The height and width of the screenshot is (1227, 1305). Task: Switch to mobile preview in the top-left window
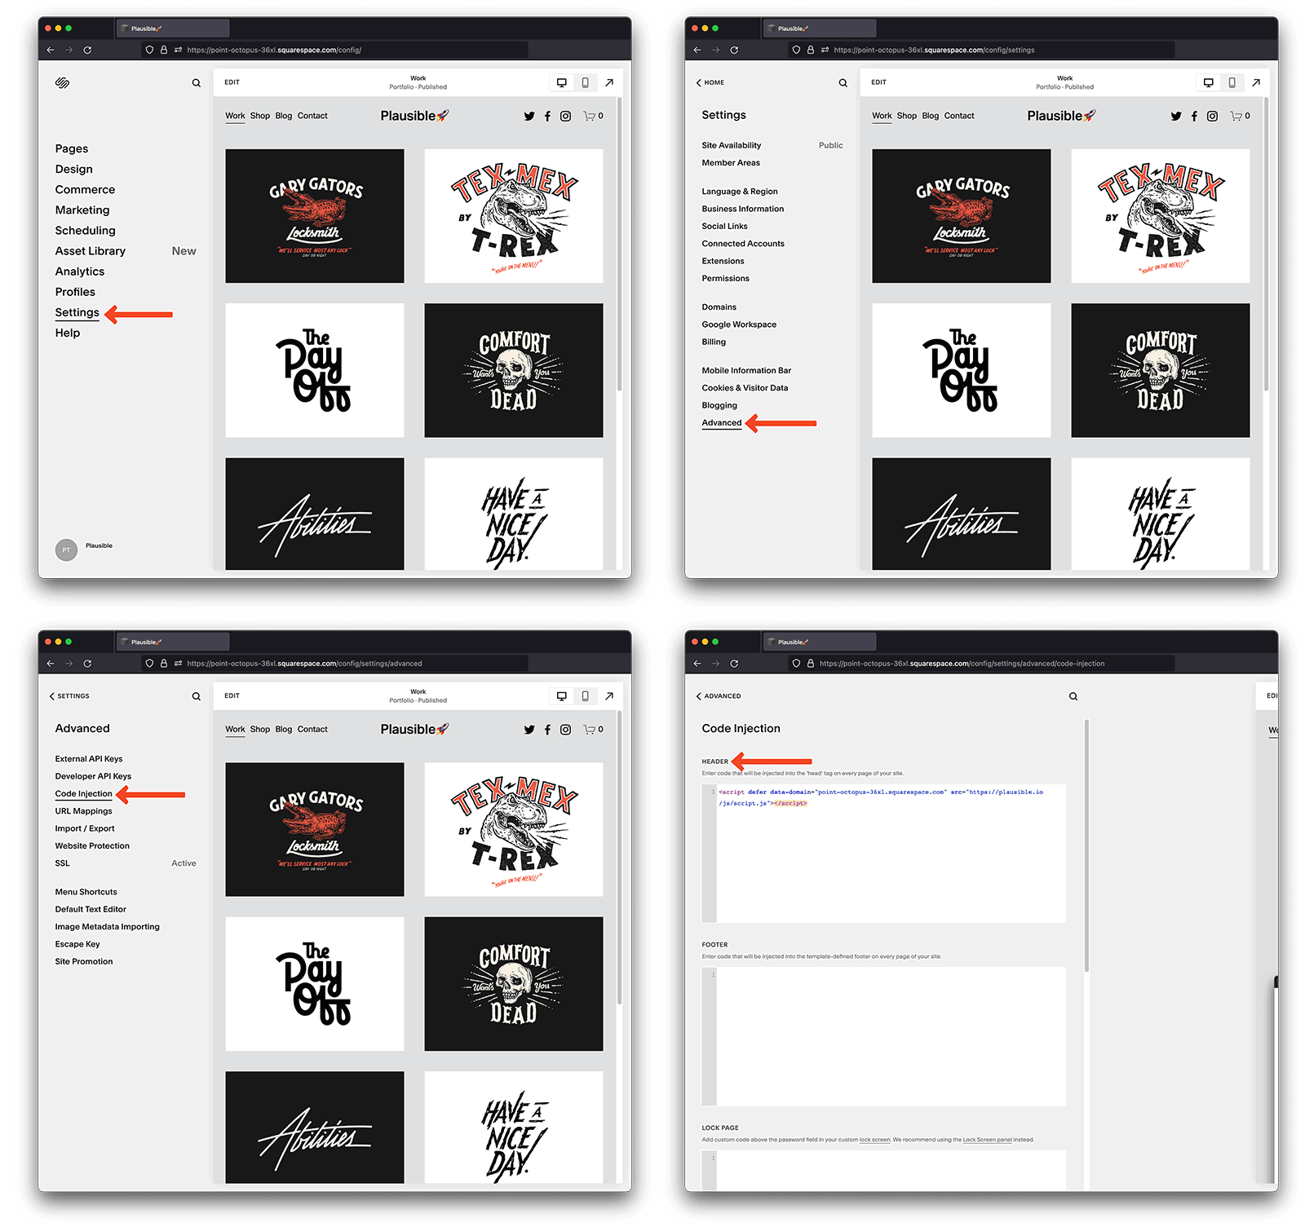[585, 82]
